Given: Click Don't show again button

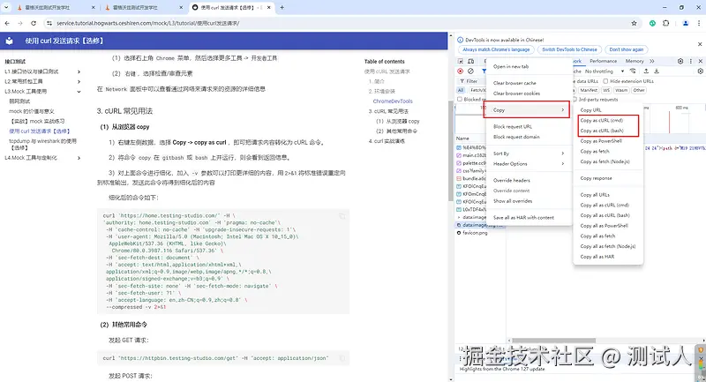Looking at the screenshot, I should click(626, 49).
